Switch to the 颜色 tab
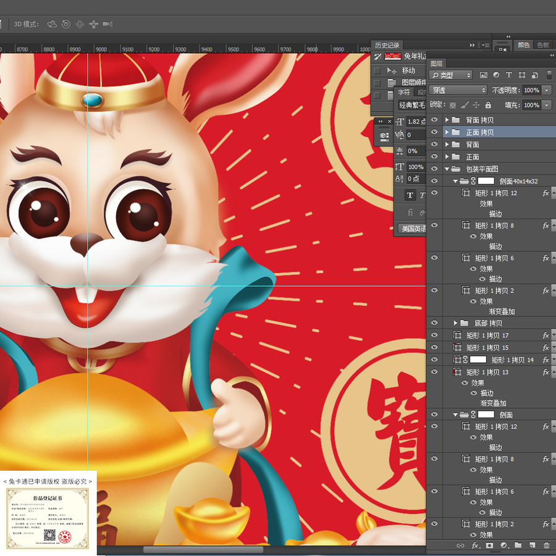 pos(523,44)
